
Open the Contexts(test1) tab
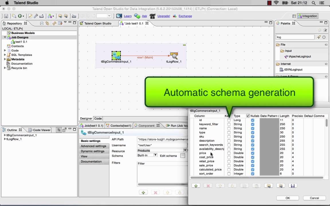119,126
